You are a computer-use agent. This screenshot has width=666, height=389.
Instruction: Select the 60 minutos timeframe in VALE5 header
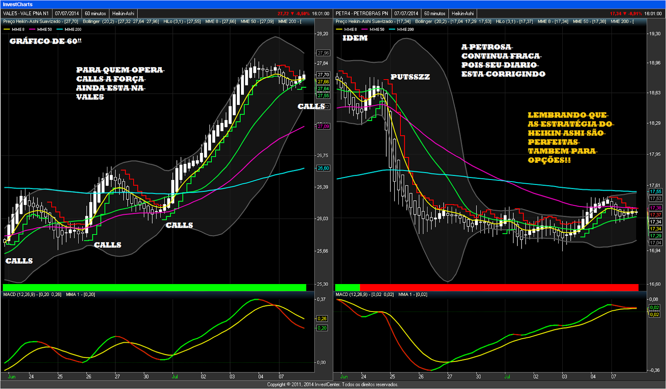pyautogui.click(x=95, y=13)
